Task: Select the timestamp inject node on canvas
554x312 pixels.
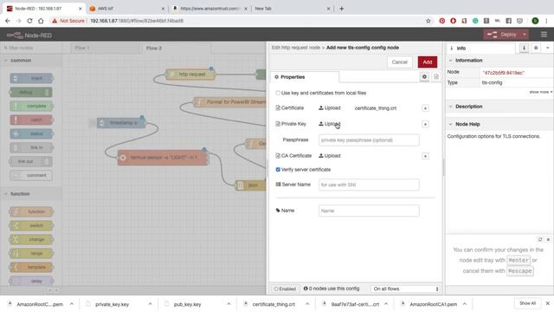Action: click(121, 123)
